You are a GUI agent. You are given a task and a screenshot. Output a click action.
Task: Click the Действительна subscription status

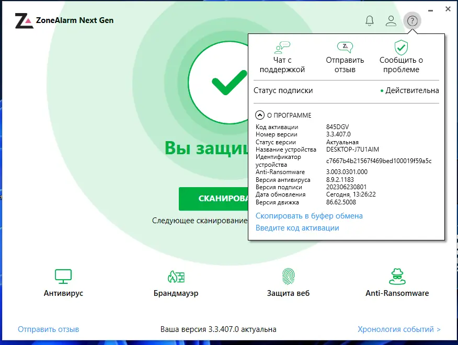tap(409, 90)
